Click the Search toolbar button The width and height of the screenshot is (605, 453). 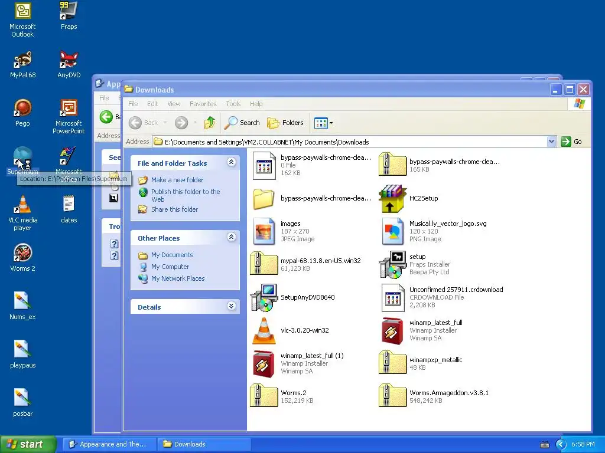(x=242, y=123)
